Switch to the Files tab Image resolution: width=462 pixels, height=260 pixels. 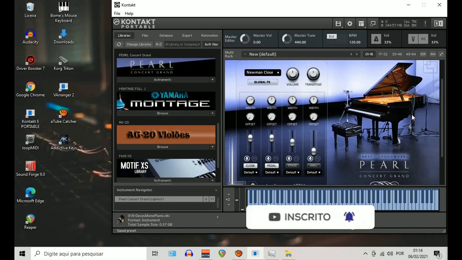(145, 35)
